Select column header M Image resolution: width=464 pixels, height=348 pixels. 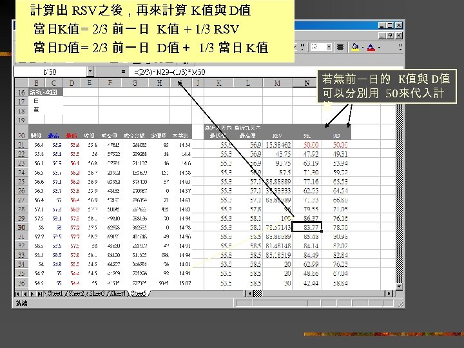pos(277,83)
